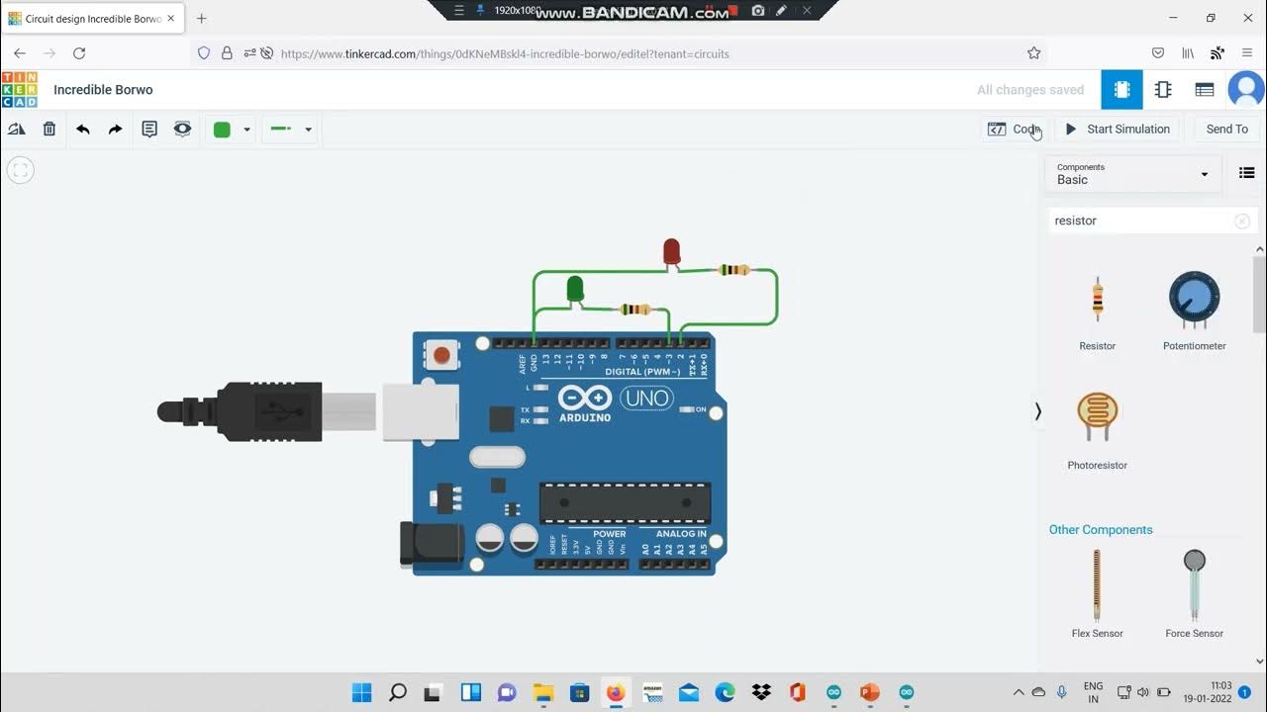Open Windows Start menu

(362, 692)
